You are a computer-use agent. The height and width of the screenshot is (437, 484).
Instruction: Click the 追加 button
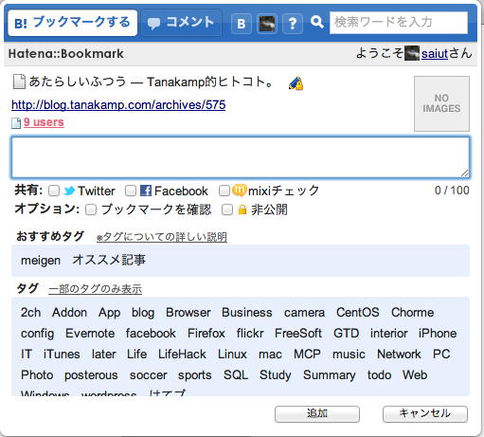click(317, 414)
